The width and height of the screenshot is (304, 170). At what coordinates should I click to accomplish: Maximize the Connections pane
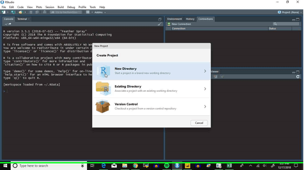[298, 19]
